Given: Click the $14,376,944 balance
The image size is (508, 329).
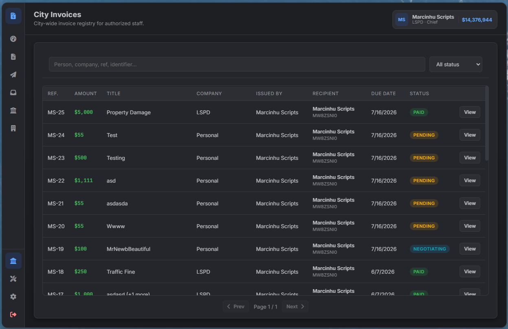Looking at the screenshot, I should coord(477,20).
